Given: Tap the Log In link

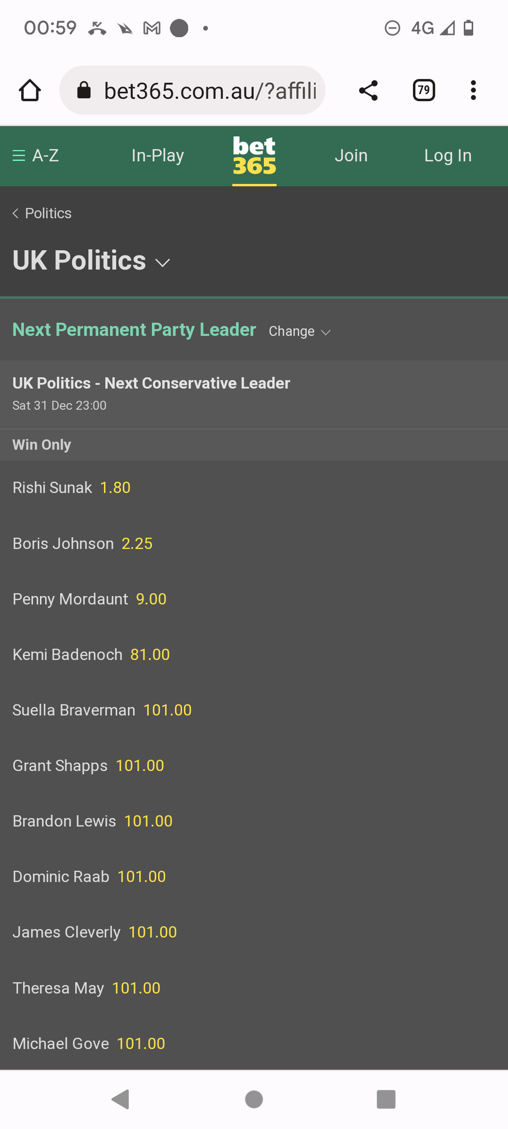Looking at the screenshot, I should click(448, 155).
